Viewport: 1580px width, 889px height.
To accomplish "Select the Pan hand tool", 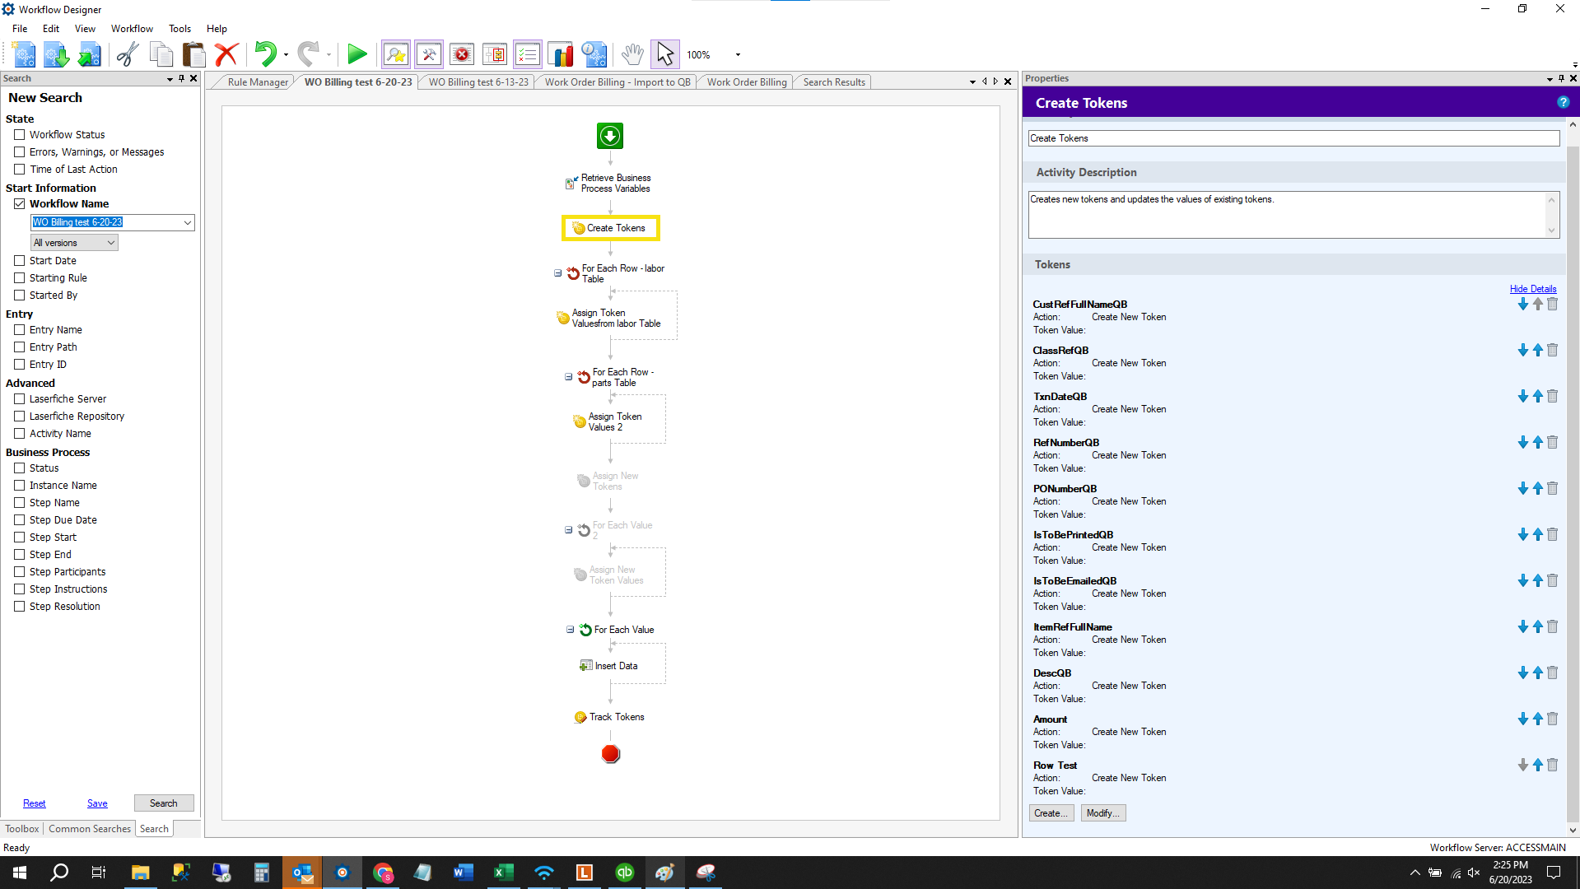I will pyautogui.click(x=632, y=55).
